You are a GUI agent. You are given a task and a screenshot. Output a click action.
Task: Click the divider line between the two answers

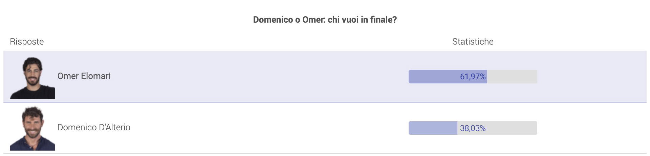coord(325,102)
